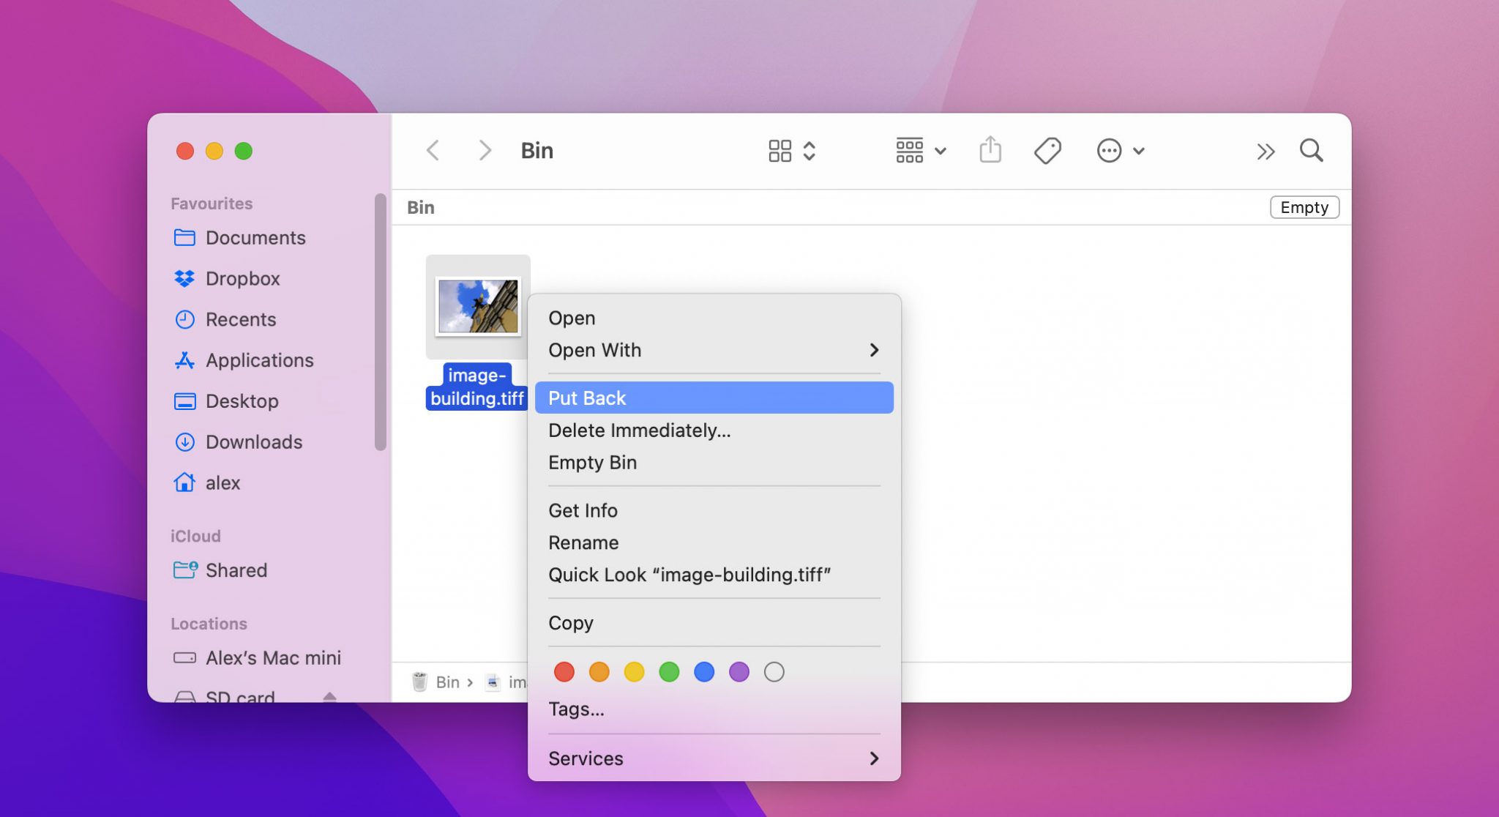Screen dimensions: 1499x817
Task: Click the Desktop sidebar icon
Action: click(x=184, y=401)
